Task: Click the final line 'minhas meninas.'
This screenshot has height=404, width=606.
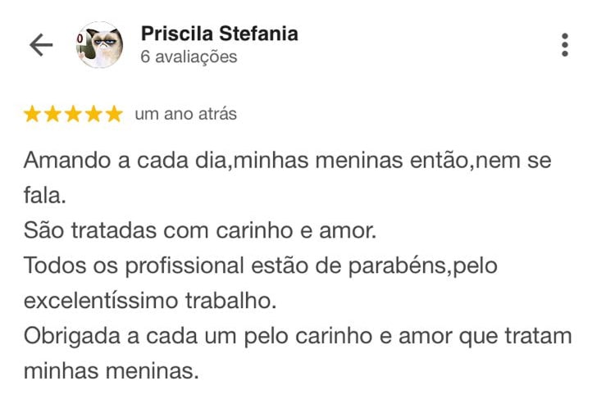Action: (x=111, y=370)
